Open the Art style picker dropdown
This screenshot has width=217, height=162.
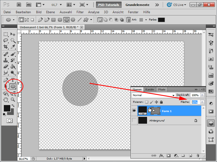click(x=146, y=20)
